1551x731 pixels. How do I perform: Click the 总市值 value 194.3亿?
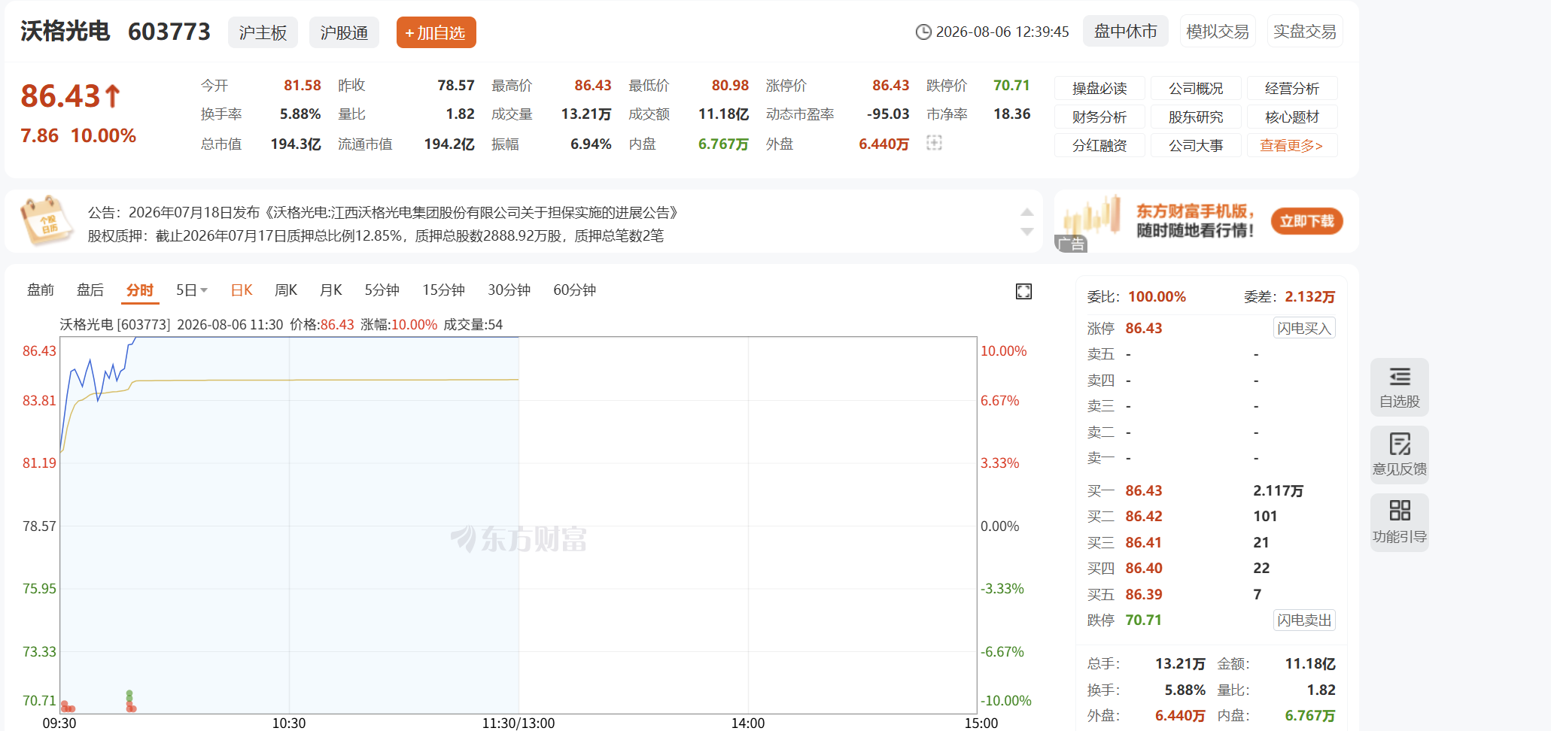[x=296, y=144]
